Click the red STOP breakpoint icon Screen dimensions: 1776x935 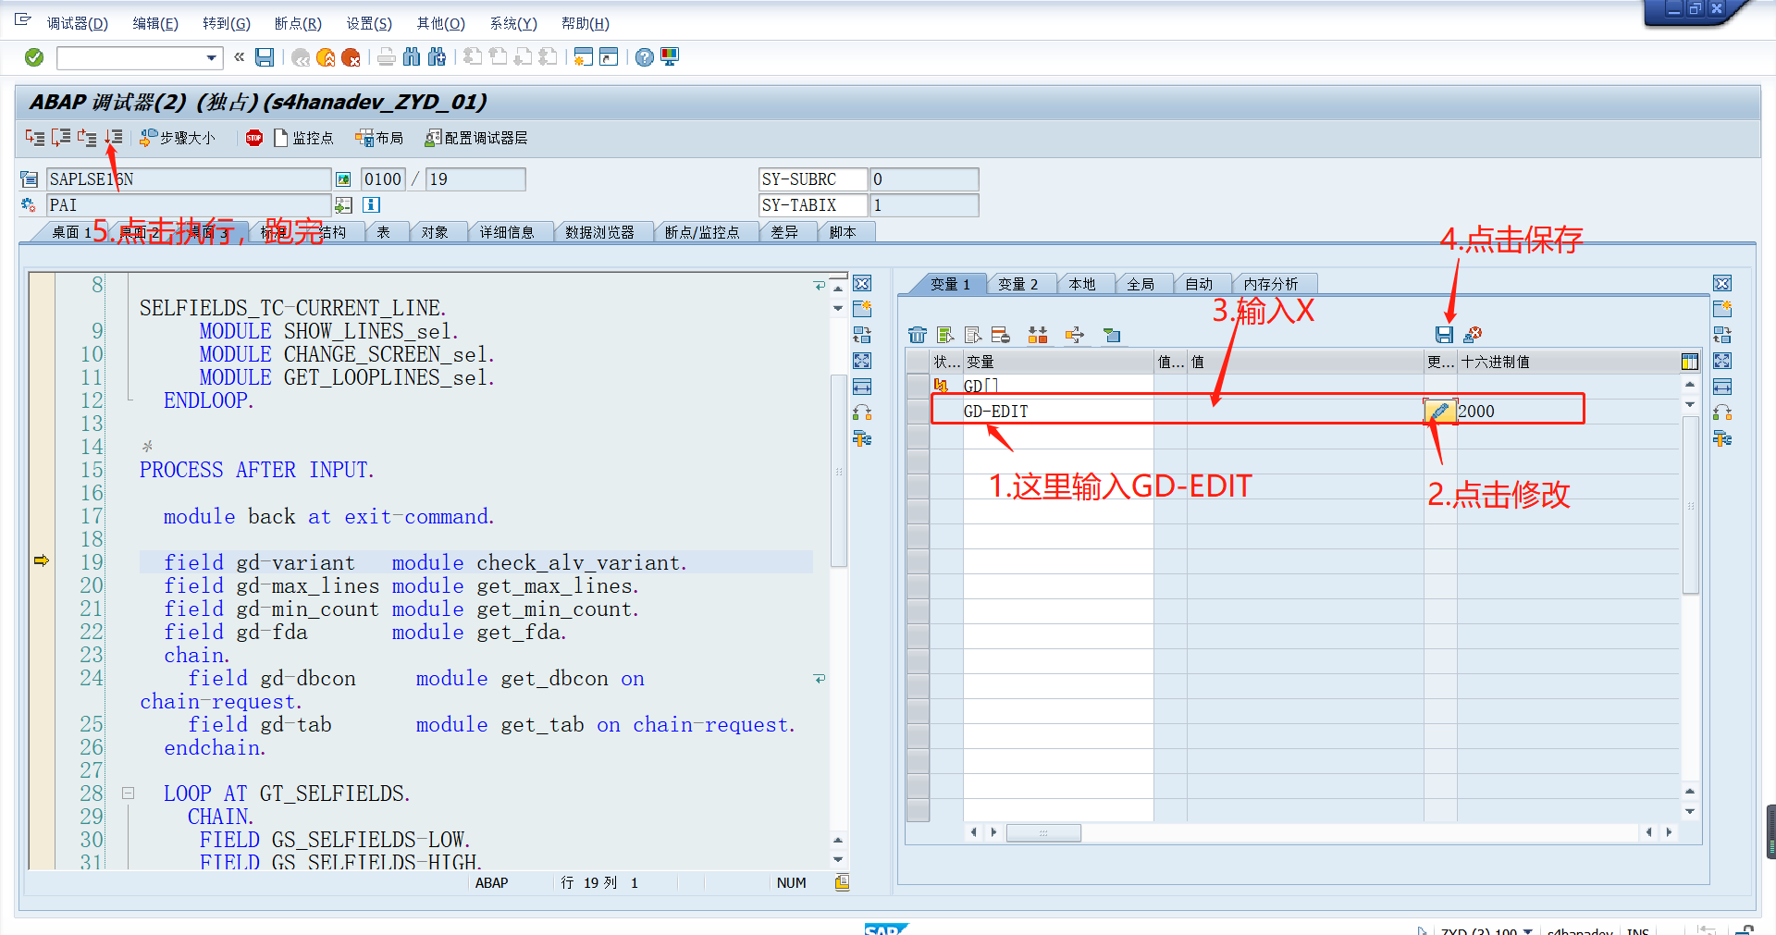tap(253, 138)
